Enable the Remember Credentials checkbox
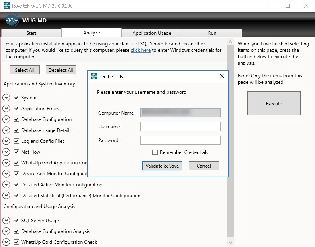 click(x=155, y=152)
